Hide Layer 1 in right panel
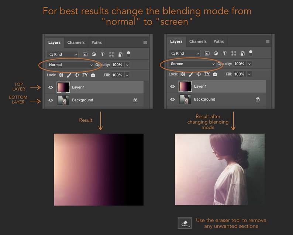 click(172, 86)
